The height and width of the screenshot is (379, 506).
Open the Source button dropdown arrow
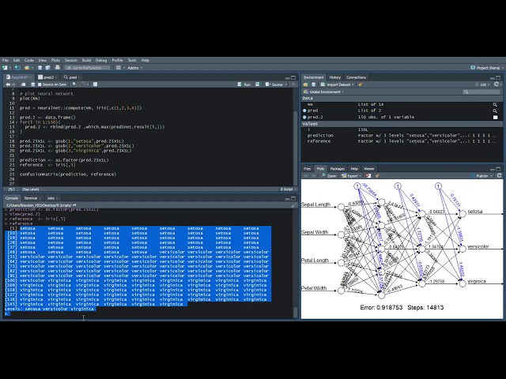(286, 84)
